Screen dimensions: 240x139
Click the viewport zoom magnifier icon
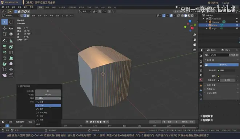pyautogui.click(x=195, y=35)
